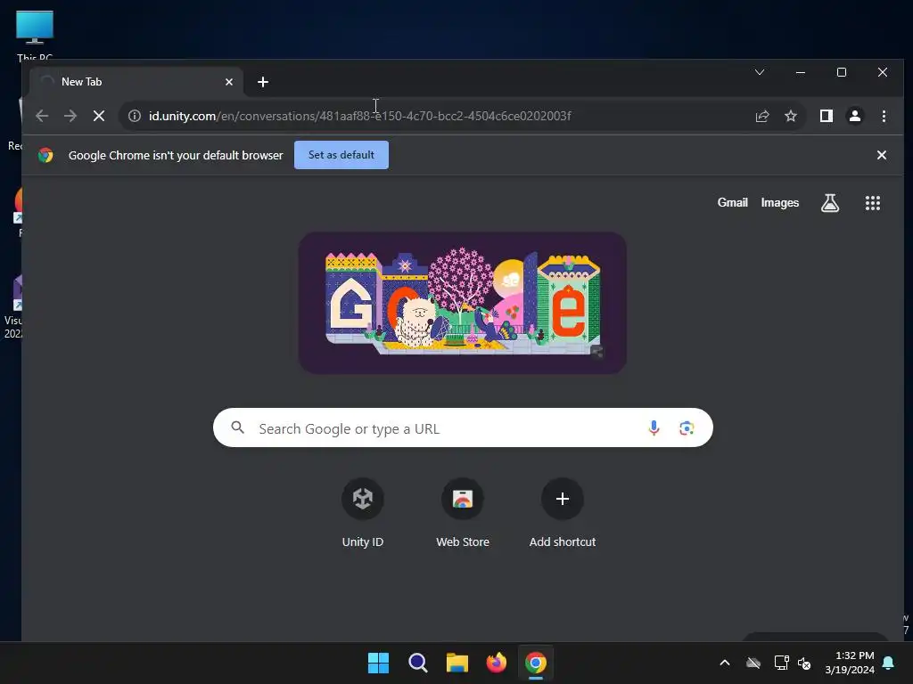The width and height of the screenshot is (913, 684).
Task: Open the clock showing 1:32 PM
Action: coord(850,663)
